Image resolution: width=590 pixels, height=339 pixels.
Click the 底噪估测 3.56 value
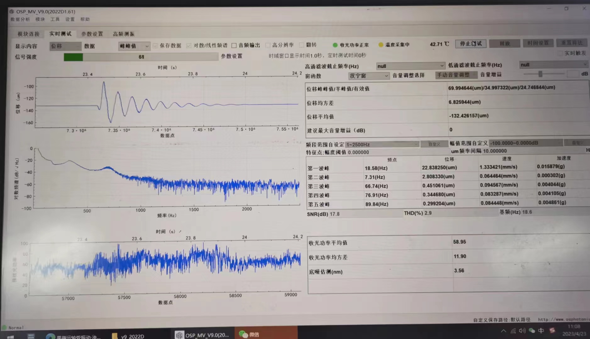459,271
